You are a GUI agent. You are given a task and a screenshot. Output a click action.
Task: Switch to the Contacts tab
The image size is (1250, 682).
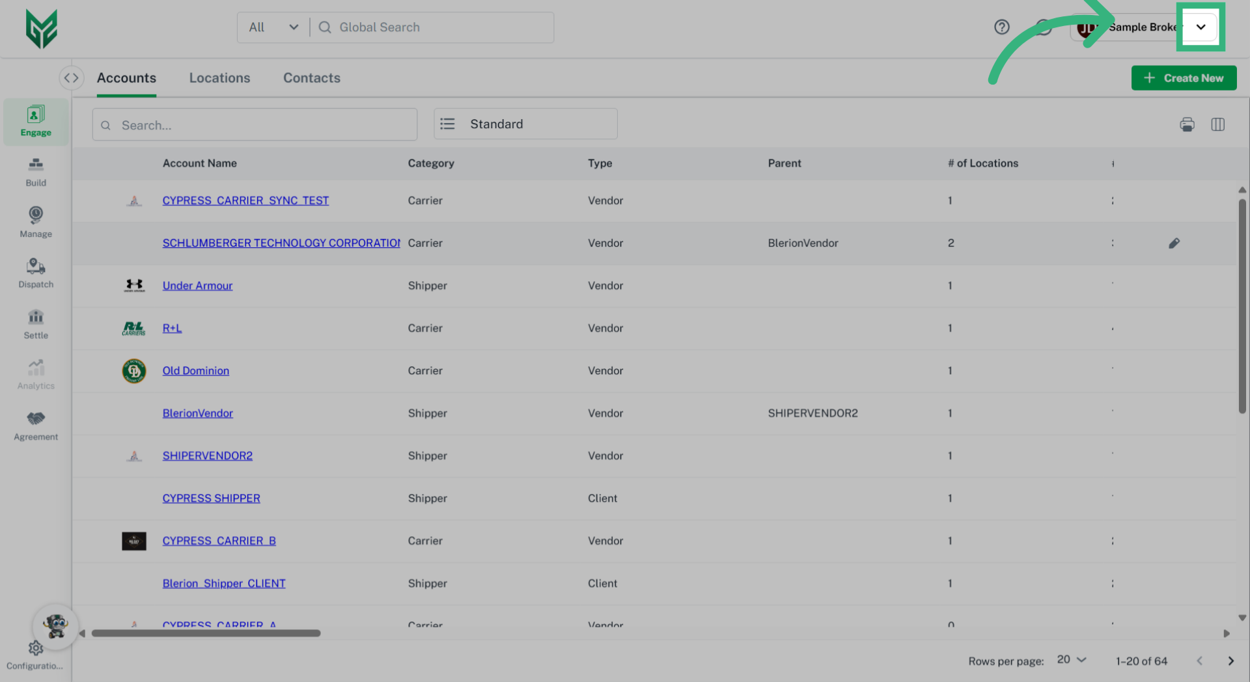coord(311,78)
